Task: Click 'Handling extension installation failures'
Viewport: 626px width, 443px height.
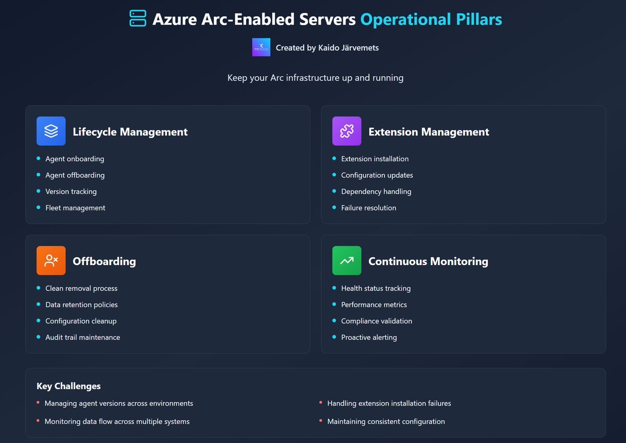Action: tap(389, 403)
